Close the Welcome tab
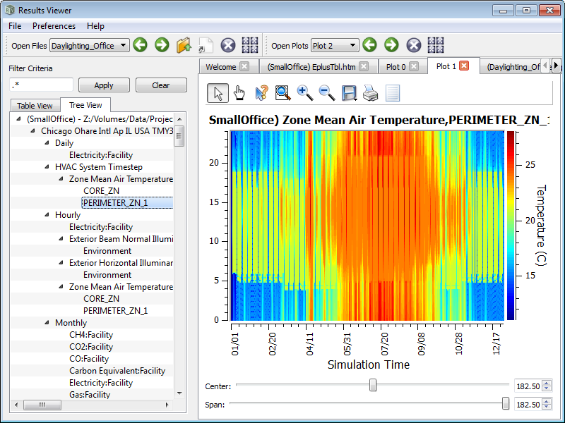565x423 pixels. pos(244,66)
